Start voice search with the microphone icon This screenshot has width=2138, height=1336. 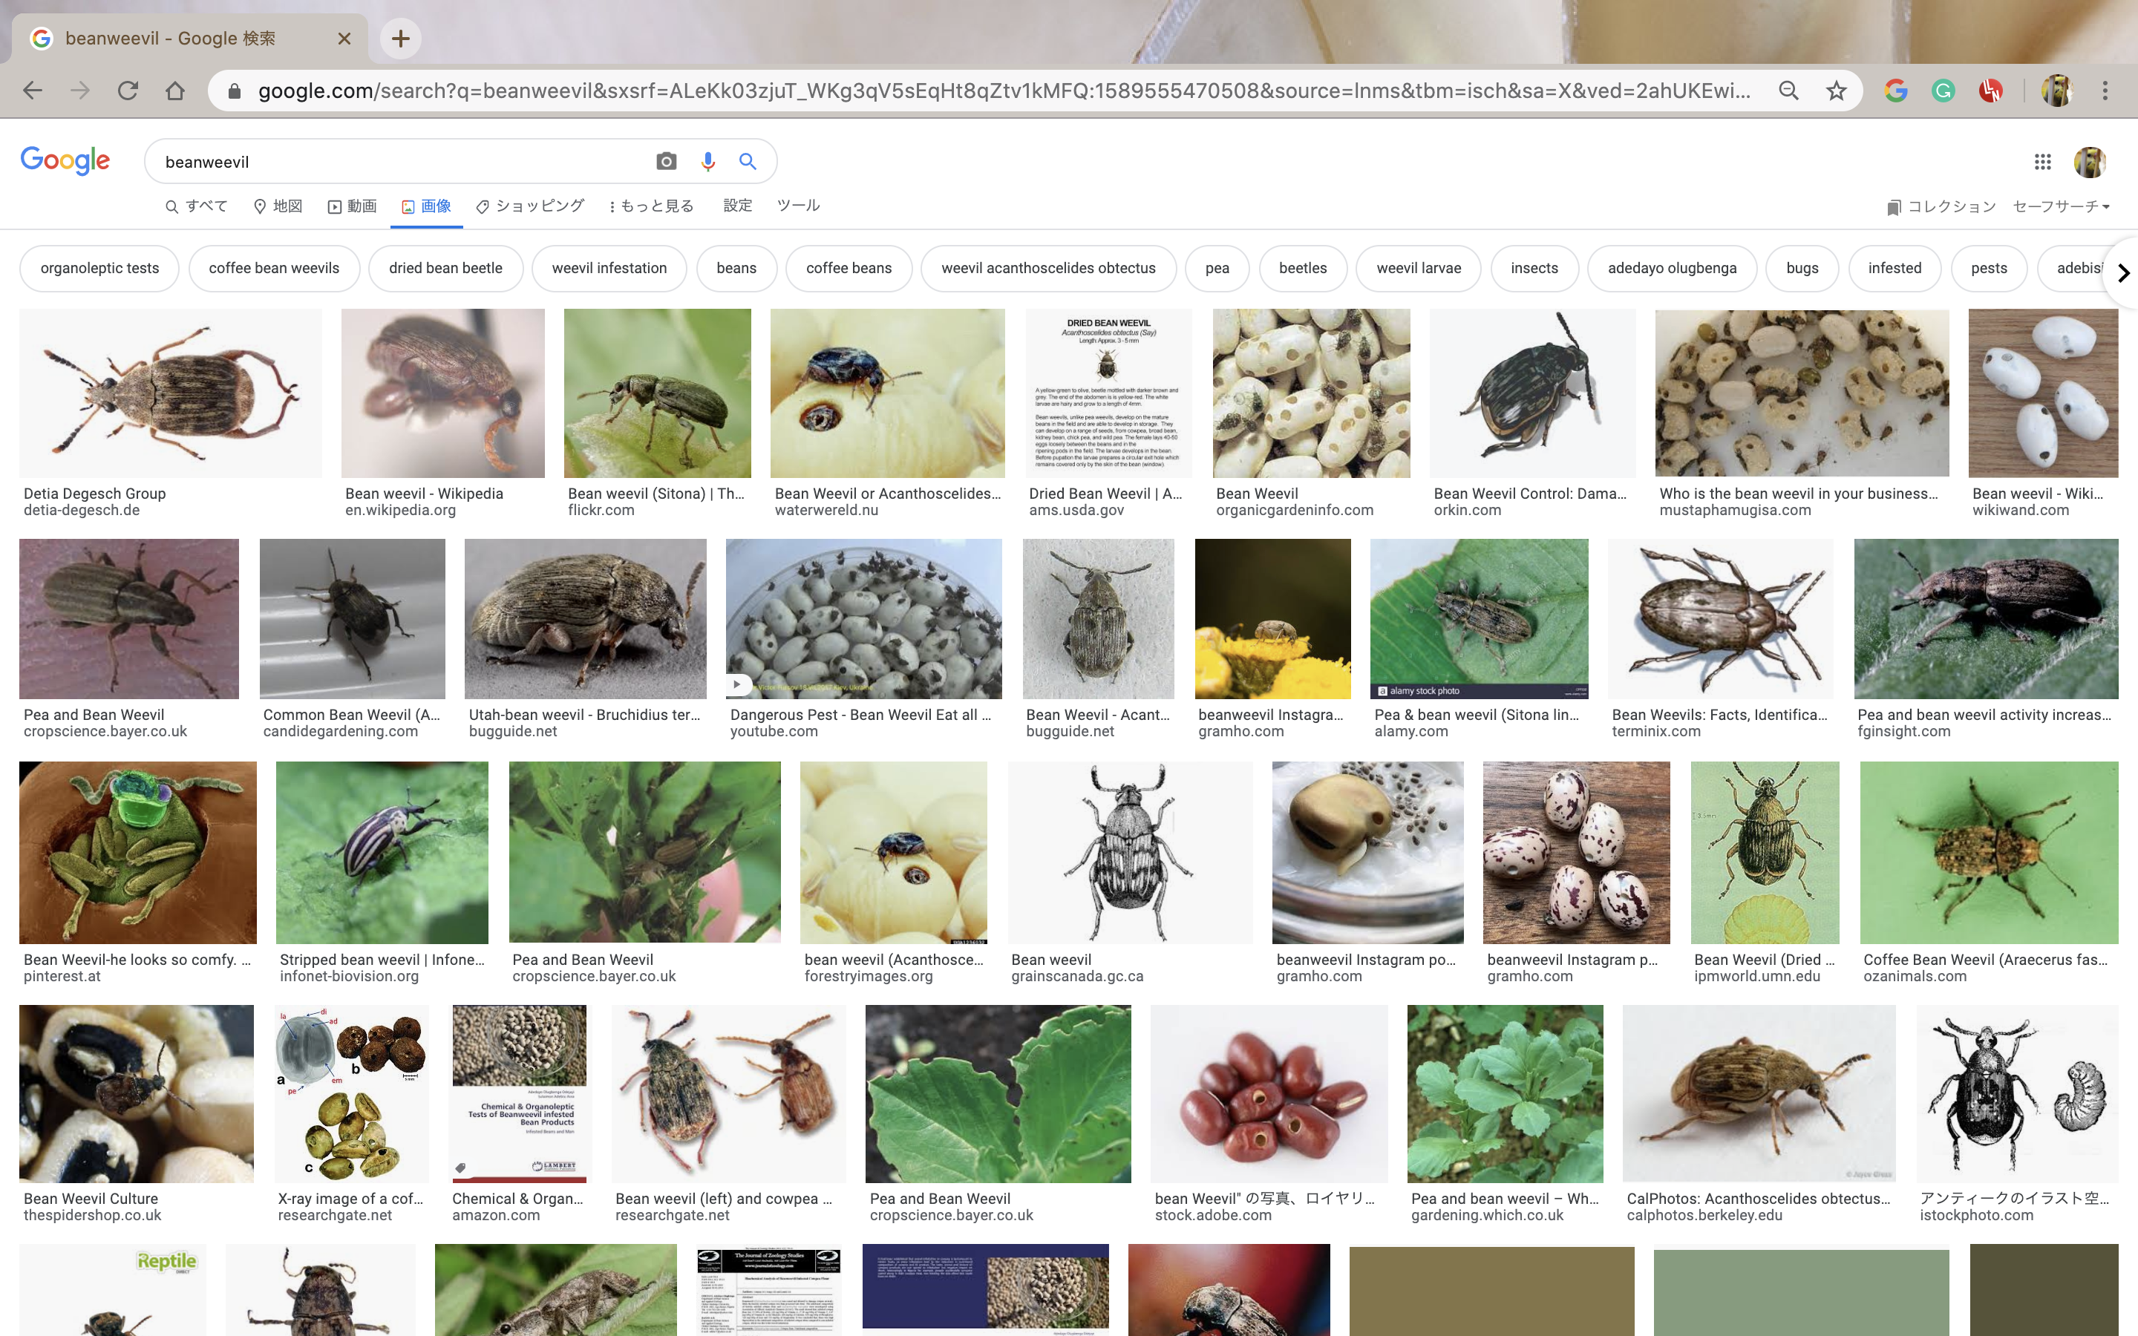coord(707,161)
